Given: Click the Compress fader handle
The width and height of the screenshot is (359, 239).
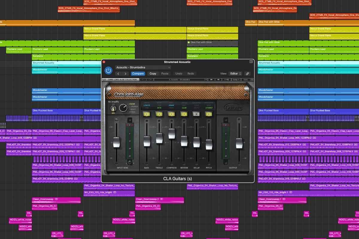Looking at the screenshot, I should (171, 134).
